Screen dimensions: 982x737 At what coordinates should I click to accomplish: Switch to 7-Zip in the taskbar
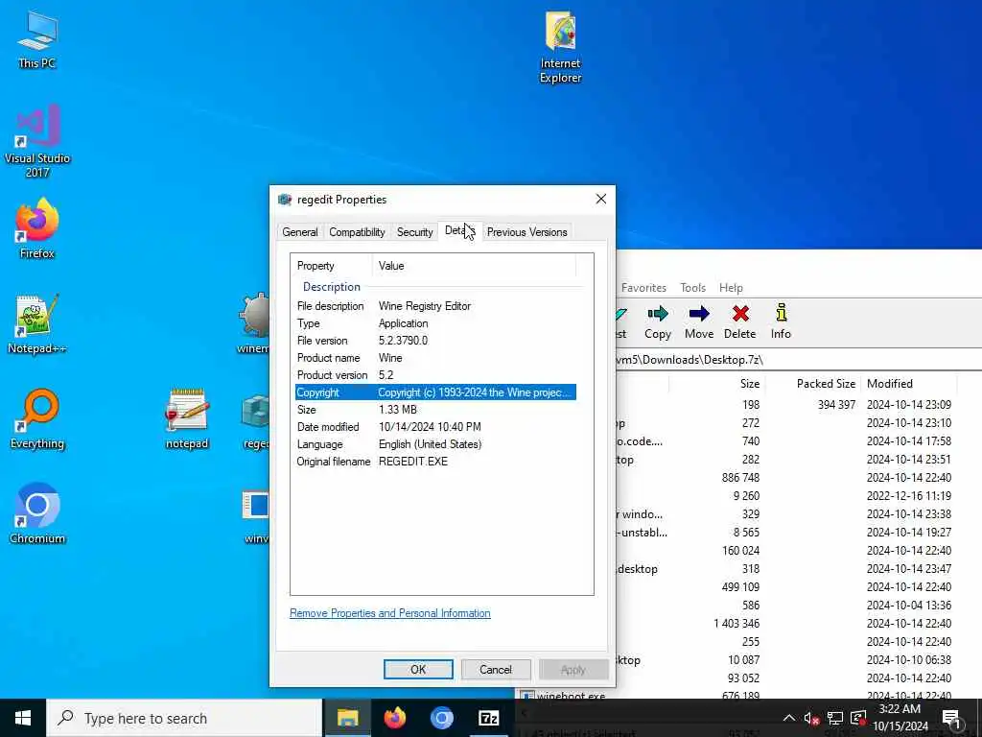(x=488, y=718)
